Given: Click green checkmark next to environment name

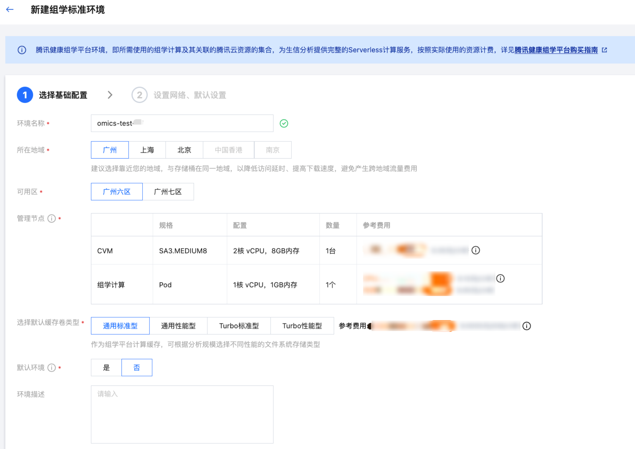Looking at the screenshot, I should tap(284, 123).
